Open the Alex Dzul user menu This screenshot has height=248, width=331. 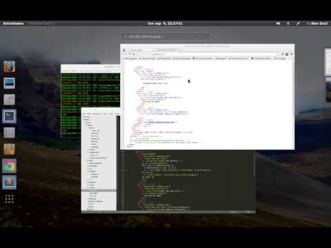click(317, 23)
